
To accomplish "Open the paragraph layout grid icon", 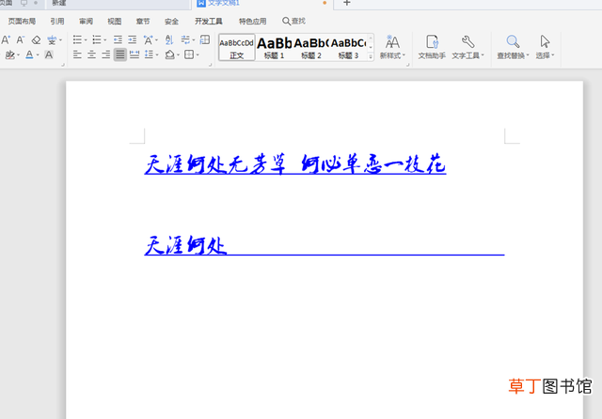I will 205,39.
